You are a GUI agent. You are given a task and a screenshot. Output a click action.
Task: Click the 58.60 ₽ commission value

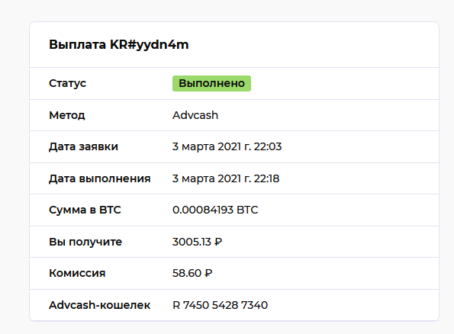[x=192, y=273]
